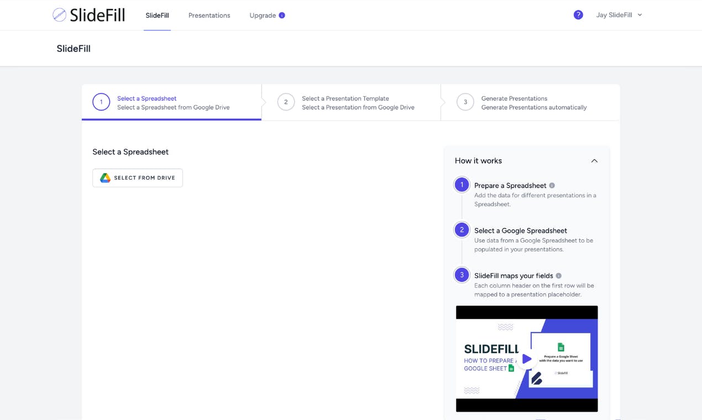Click info icon beside SlideFill maps your fields
This screenshot has height=420, width=702.
(x=558, y=276)
